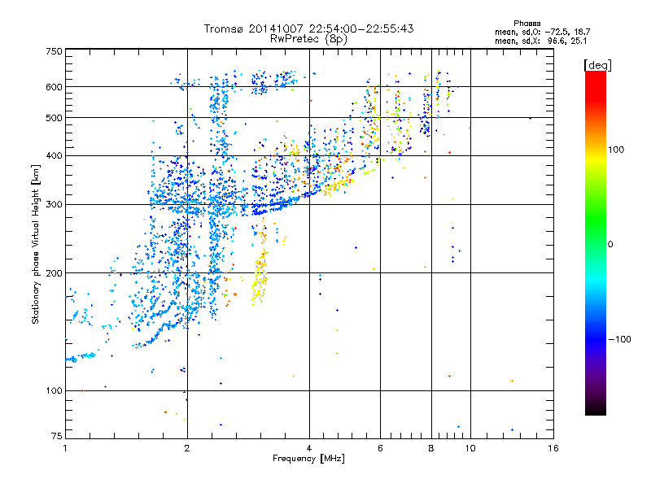Click the '600' height axis tick label
This screenshot has width=651, height=488.
[x=54, y=87]
